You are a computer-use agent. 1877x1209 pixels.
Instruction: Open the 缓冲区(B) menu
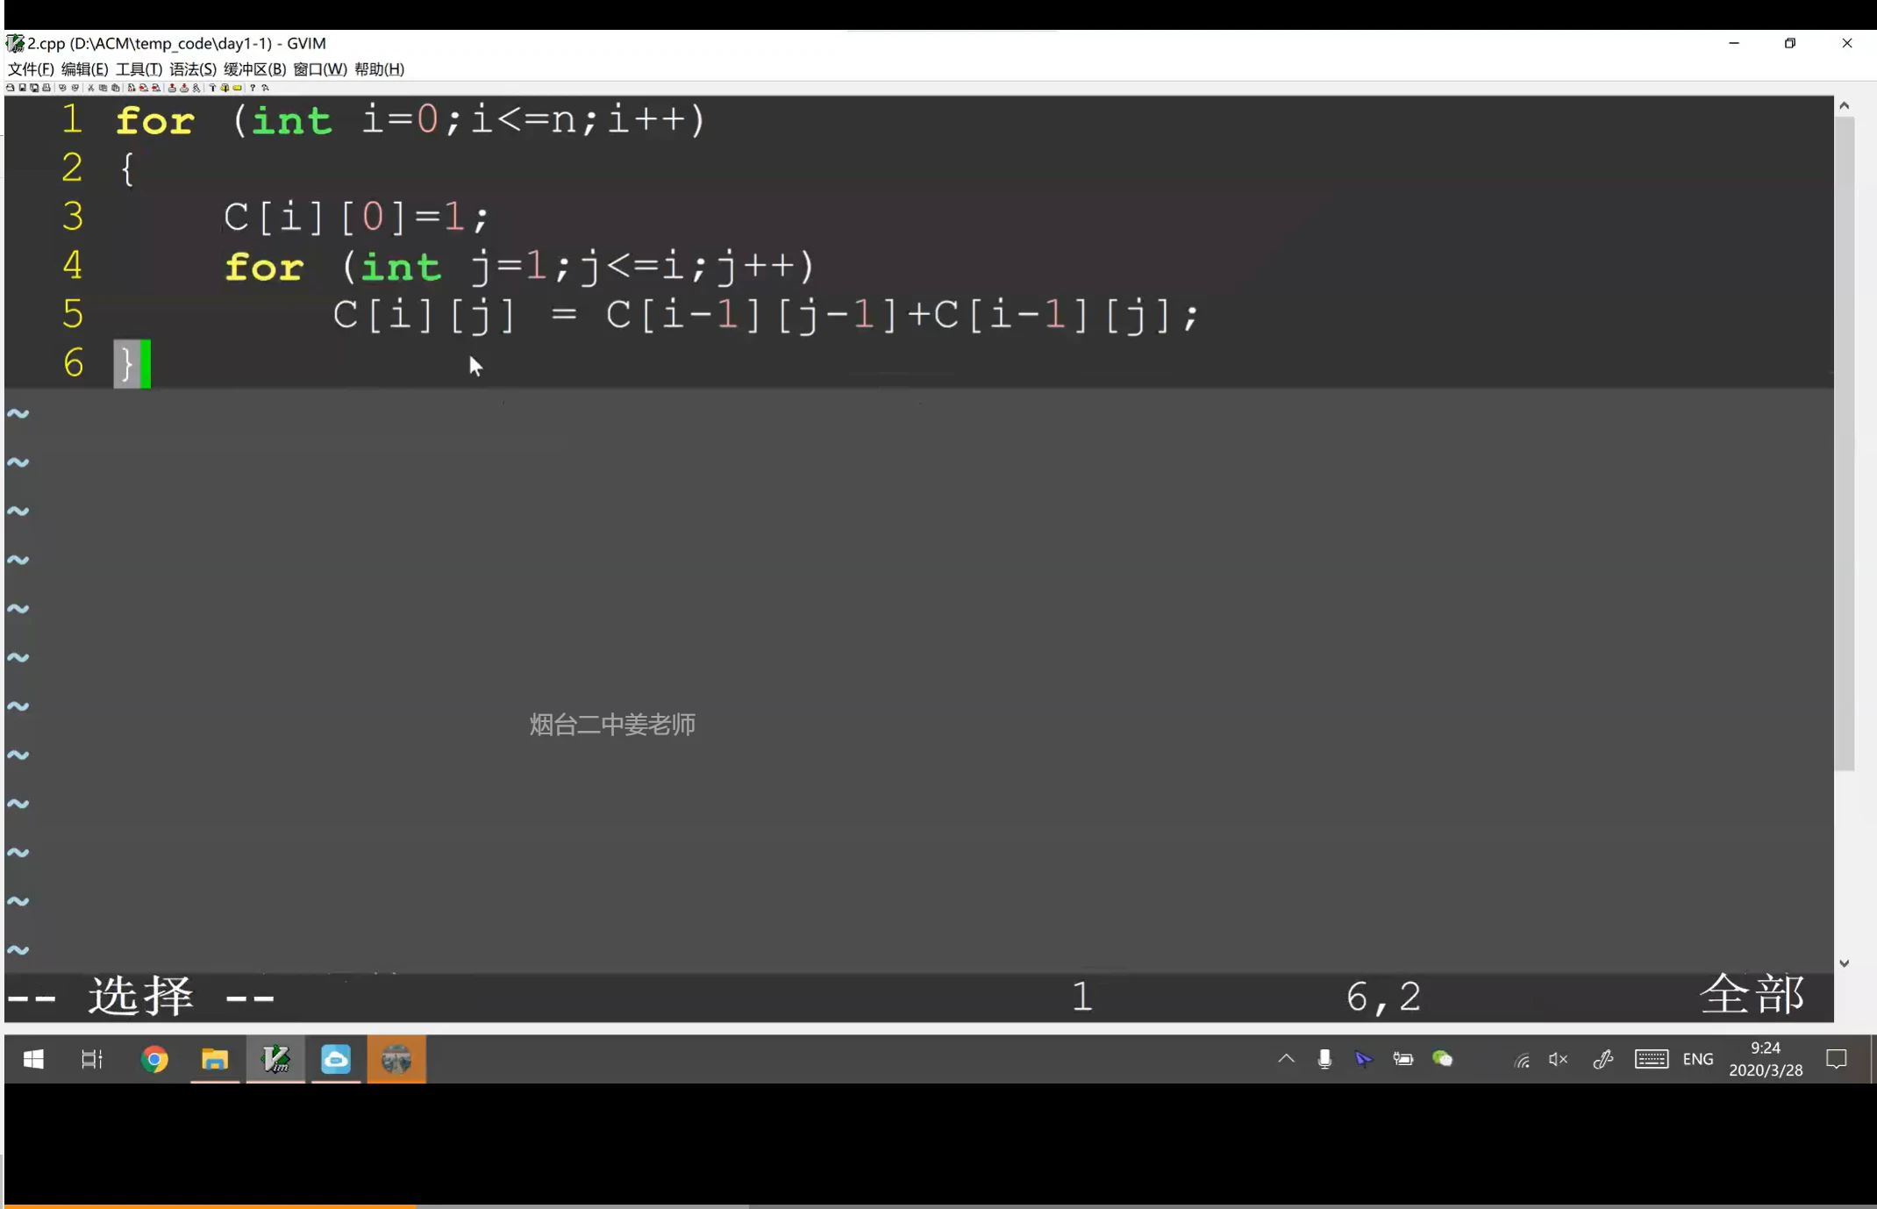253,68
